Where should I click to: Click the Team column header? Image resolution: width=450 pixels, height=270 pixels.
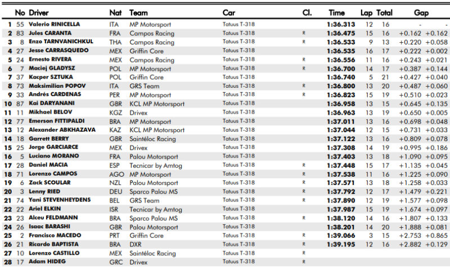pos(138,12)
